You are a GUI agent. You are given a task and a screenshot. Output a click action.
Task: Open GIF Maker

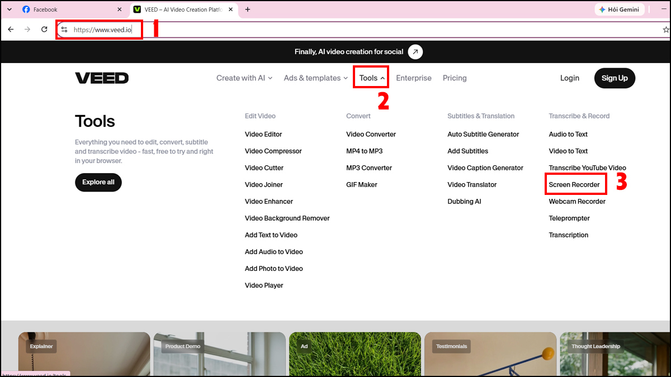(362, 184)
